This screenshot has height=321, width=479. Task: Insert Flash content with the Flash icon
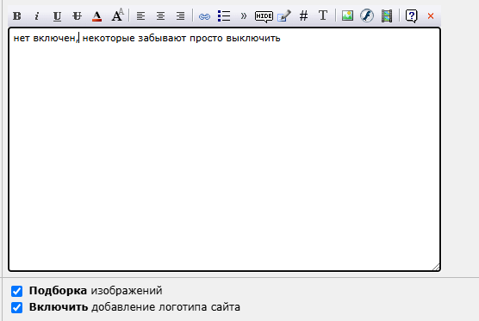367,15
